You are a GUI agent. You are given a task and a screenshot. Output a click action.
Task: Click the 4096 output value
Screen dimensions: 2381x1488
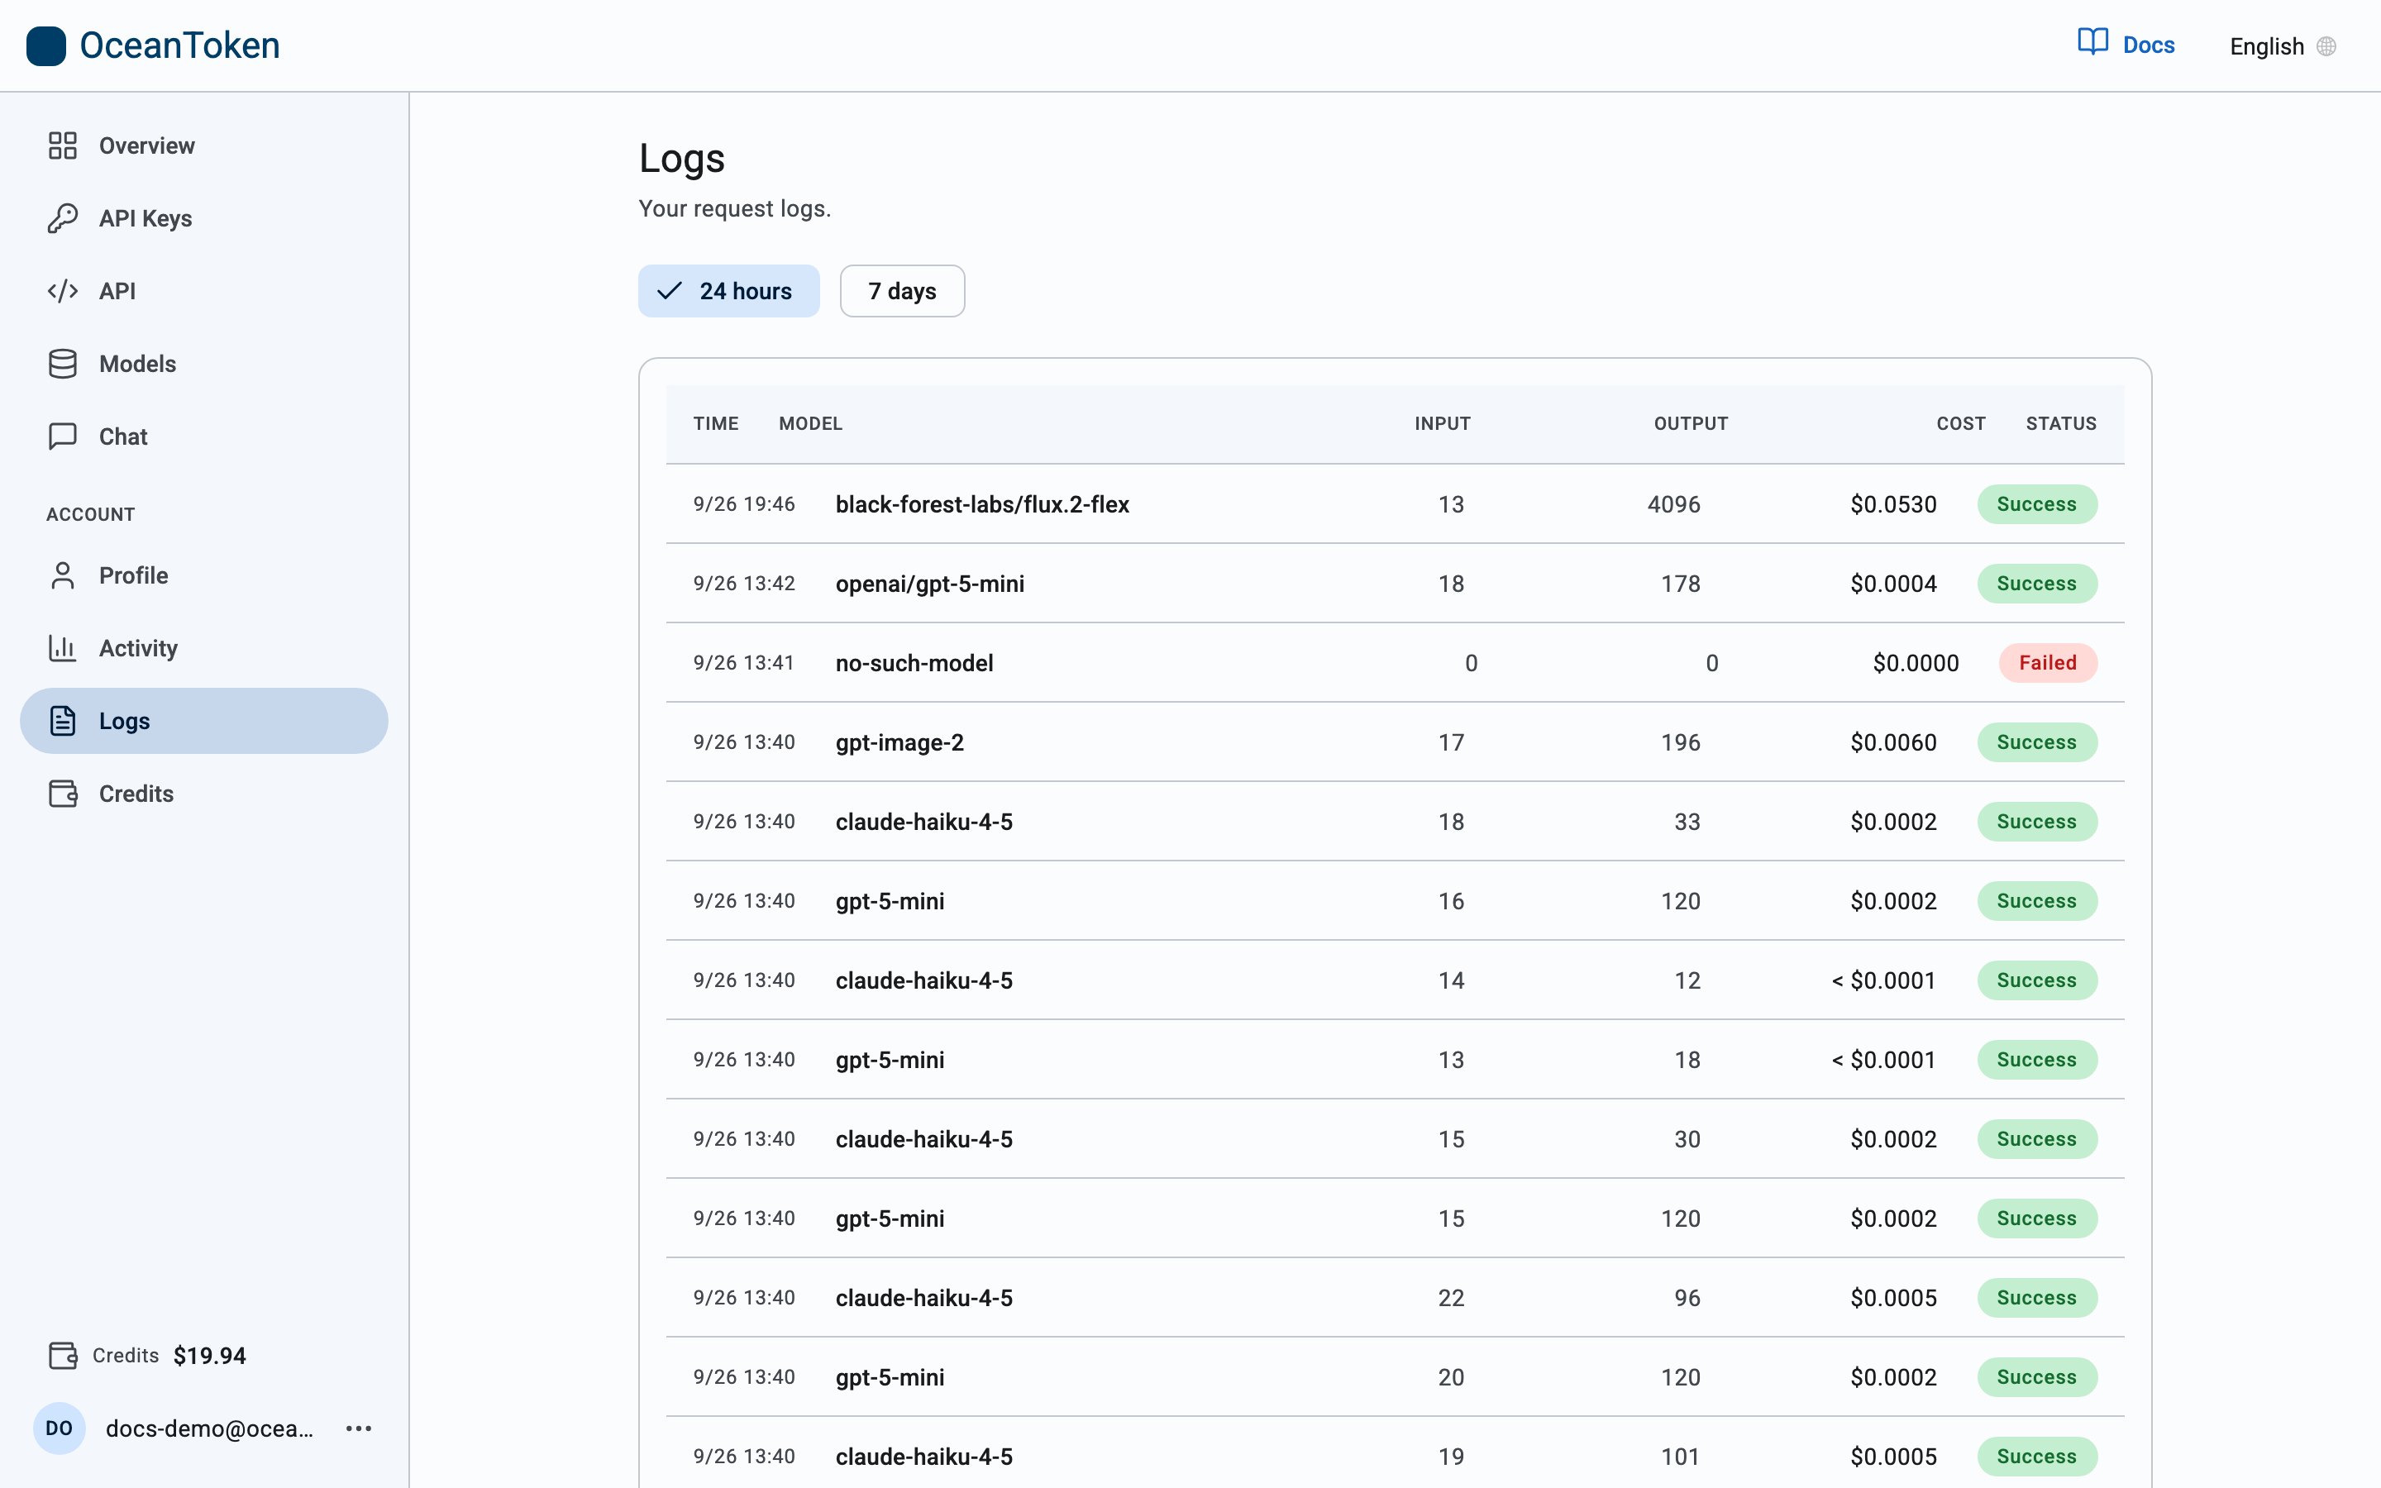point(1673,504)
